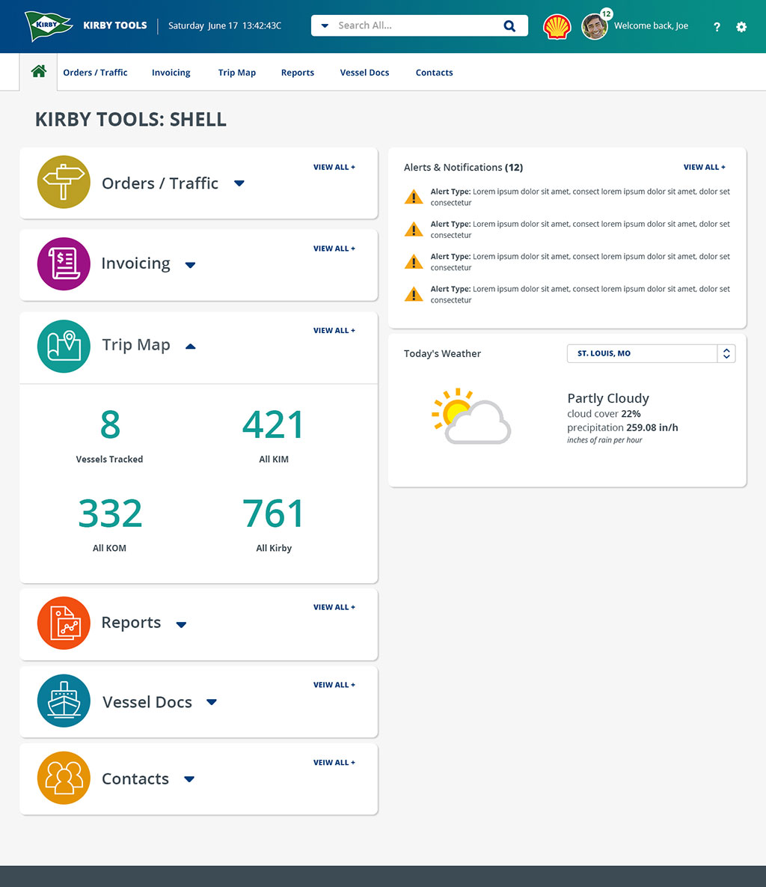View all Vessel Docs items
The height and width of the screenshot is (887, 766).
(334, 684)
